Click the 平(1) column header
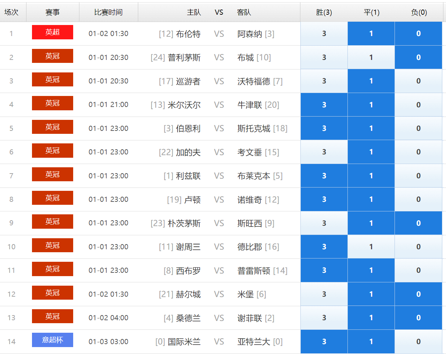The height and width of the screenshot is (357, 446). pyautogui.click(x=371, y=12)
